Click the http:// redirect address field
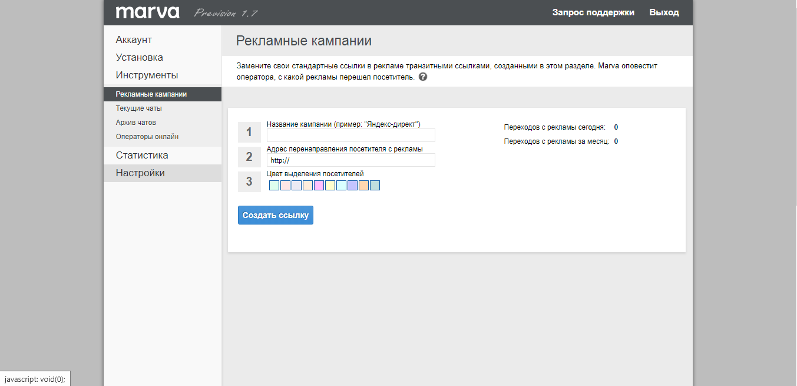This screenshot has width=797, height=386. 350,160
